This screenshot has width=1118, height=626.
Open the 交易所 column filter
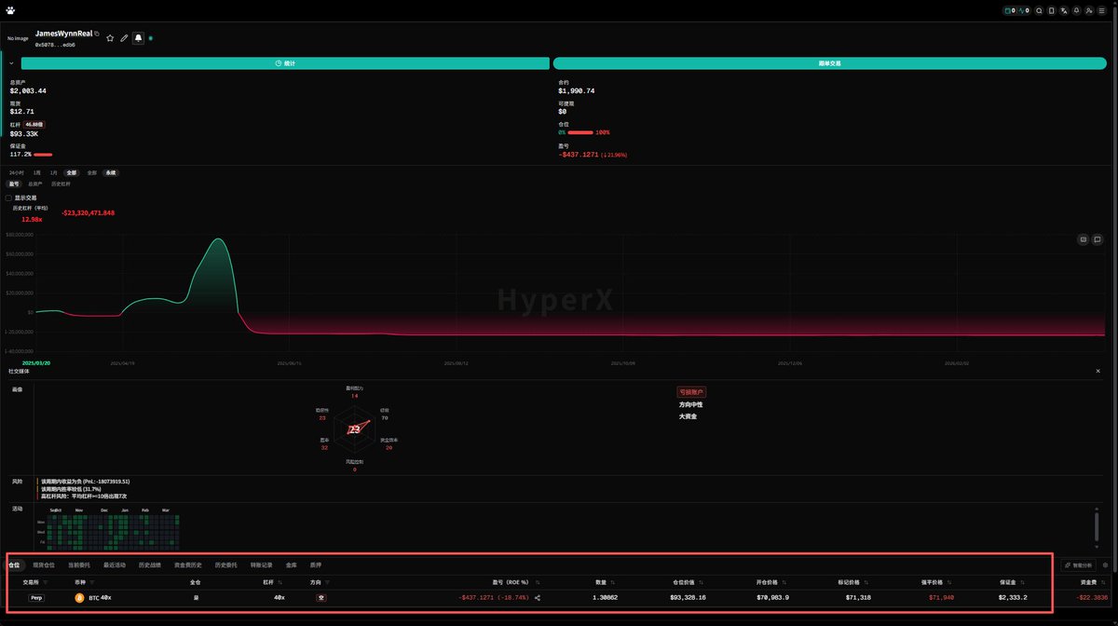click(x=46, y=582)
